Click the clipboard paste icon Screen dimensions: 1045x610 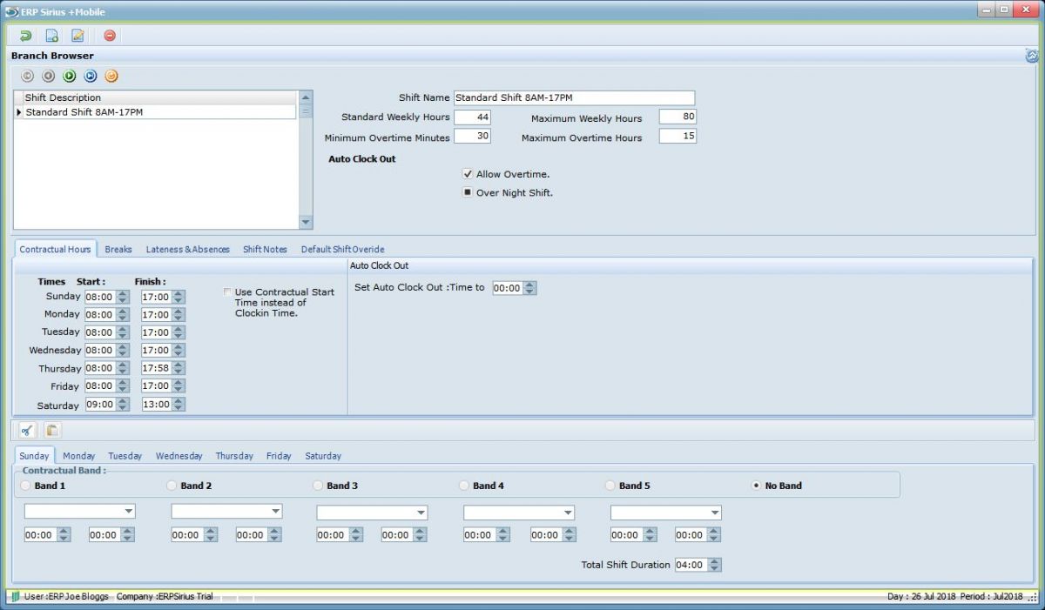tap(52, 430)
